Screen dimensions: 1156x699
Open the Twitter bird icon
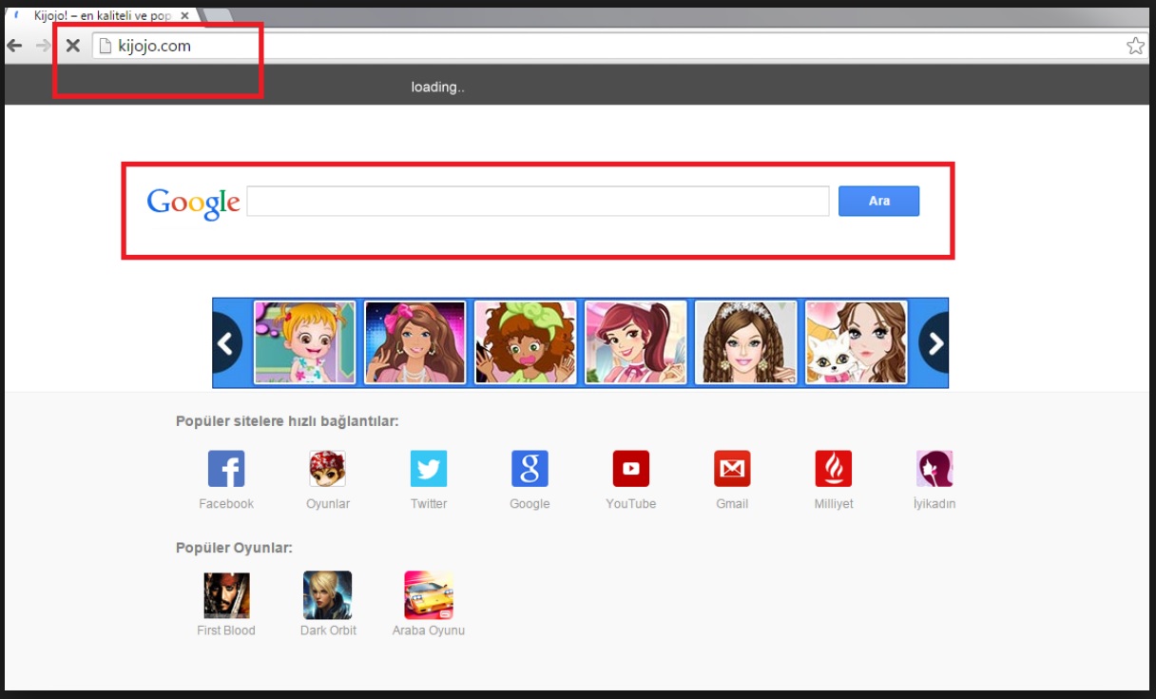[x=429, y=468]
